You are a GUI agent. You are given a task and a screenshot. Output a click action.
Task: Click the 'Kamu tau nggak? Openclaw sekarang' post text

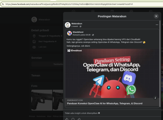coord(103,39)
